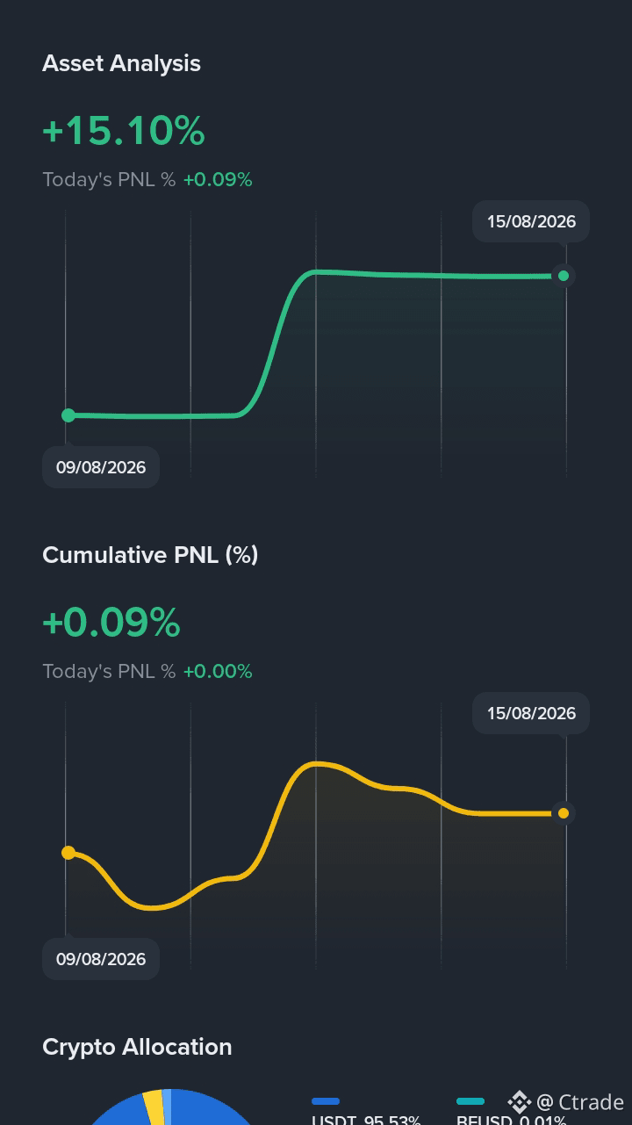Select the light blue pie slice
Viewport: 632px width, 1125px height.
tap(167, 1107)
